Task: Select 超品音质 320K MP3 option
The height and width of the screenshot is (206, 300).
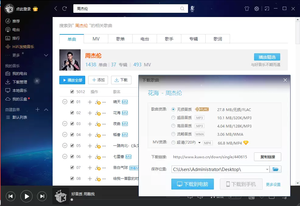Action: (173, 118)
